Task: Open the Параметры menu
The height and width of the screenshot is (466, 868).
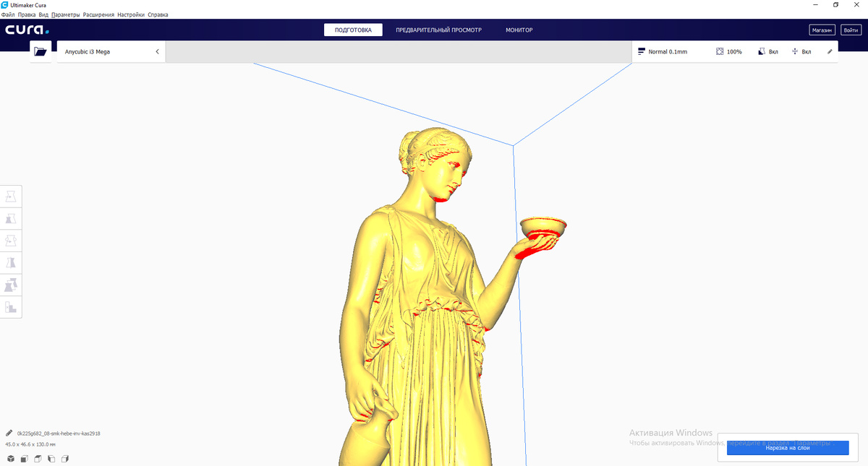Action: [66, 14]
